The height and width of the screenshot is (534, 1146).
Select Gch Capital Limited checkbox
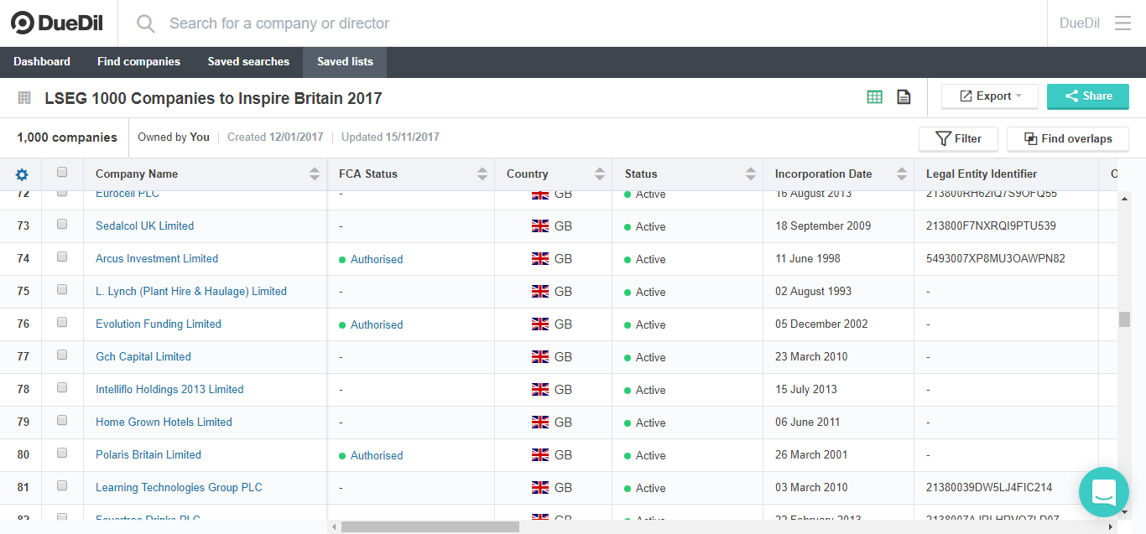[x=62, y=355]
